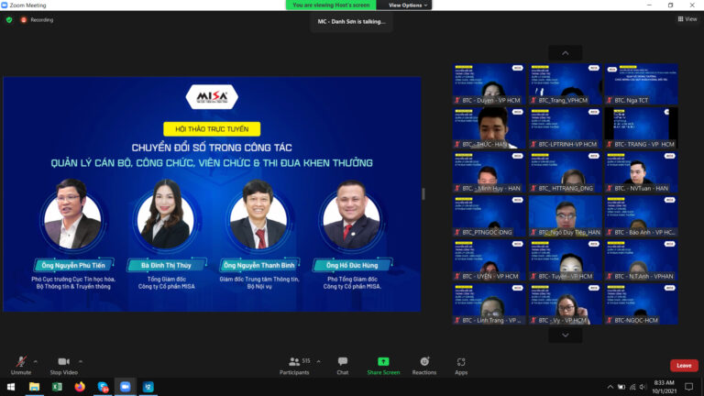Expand audio options arrow next to Unmute
The width and height of the screenshot is (704, 396).
(36, 361)
